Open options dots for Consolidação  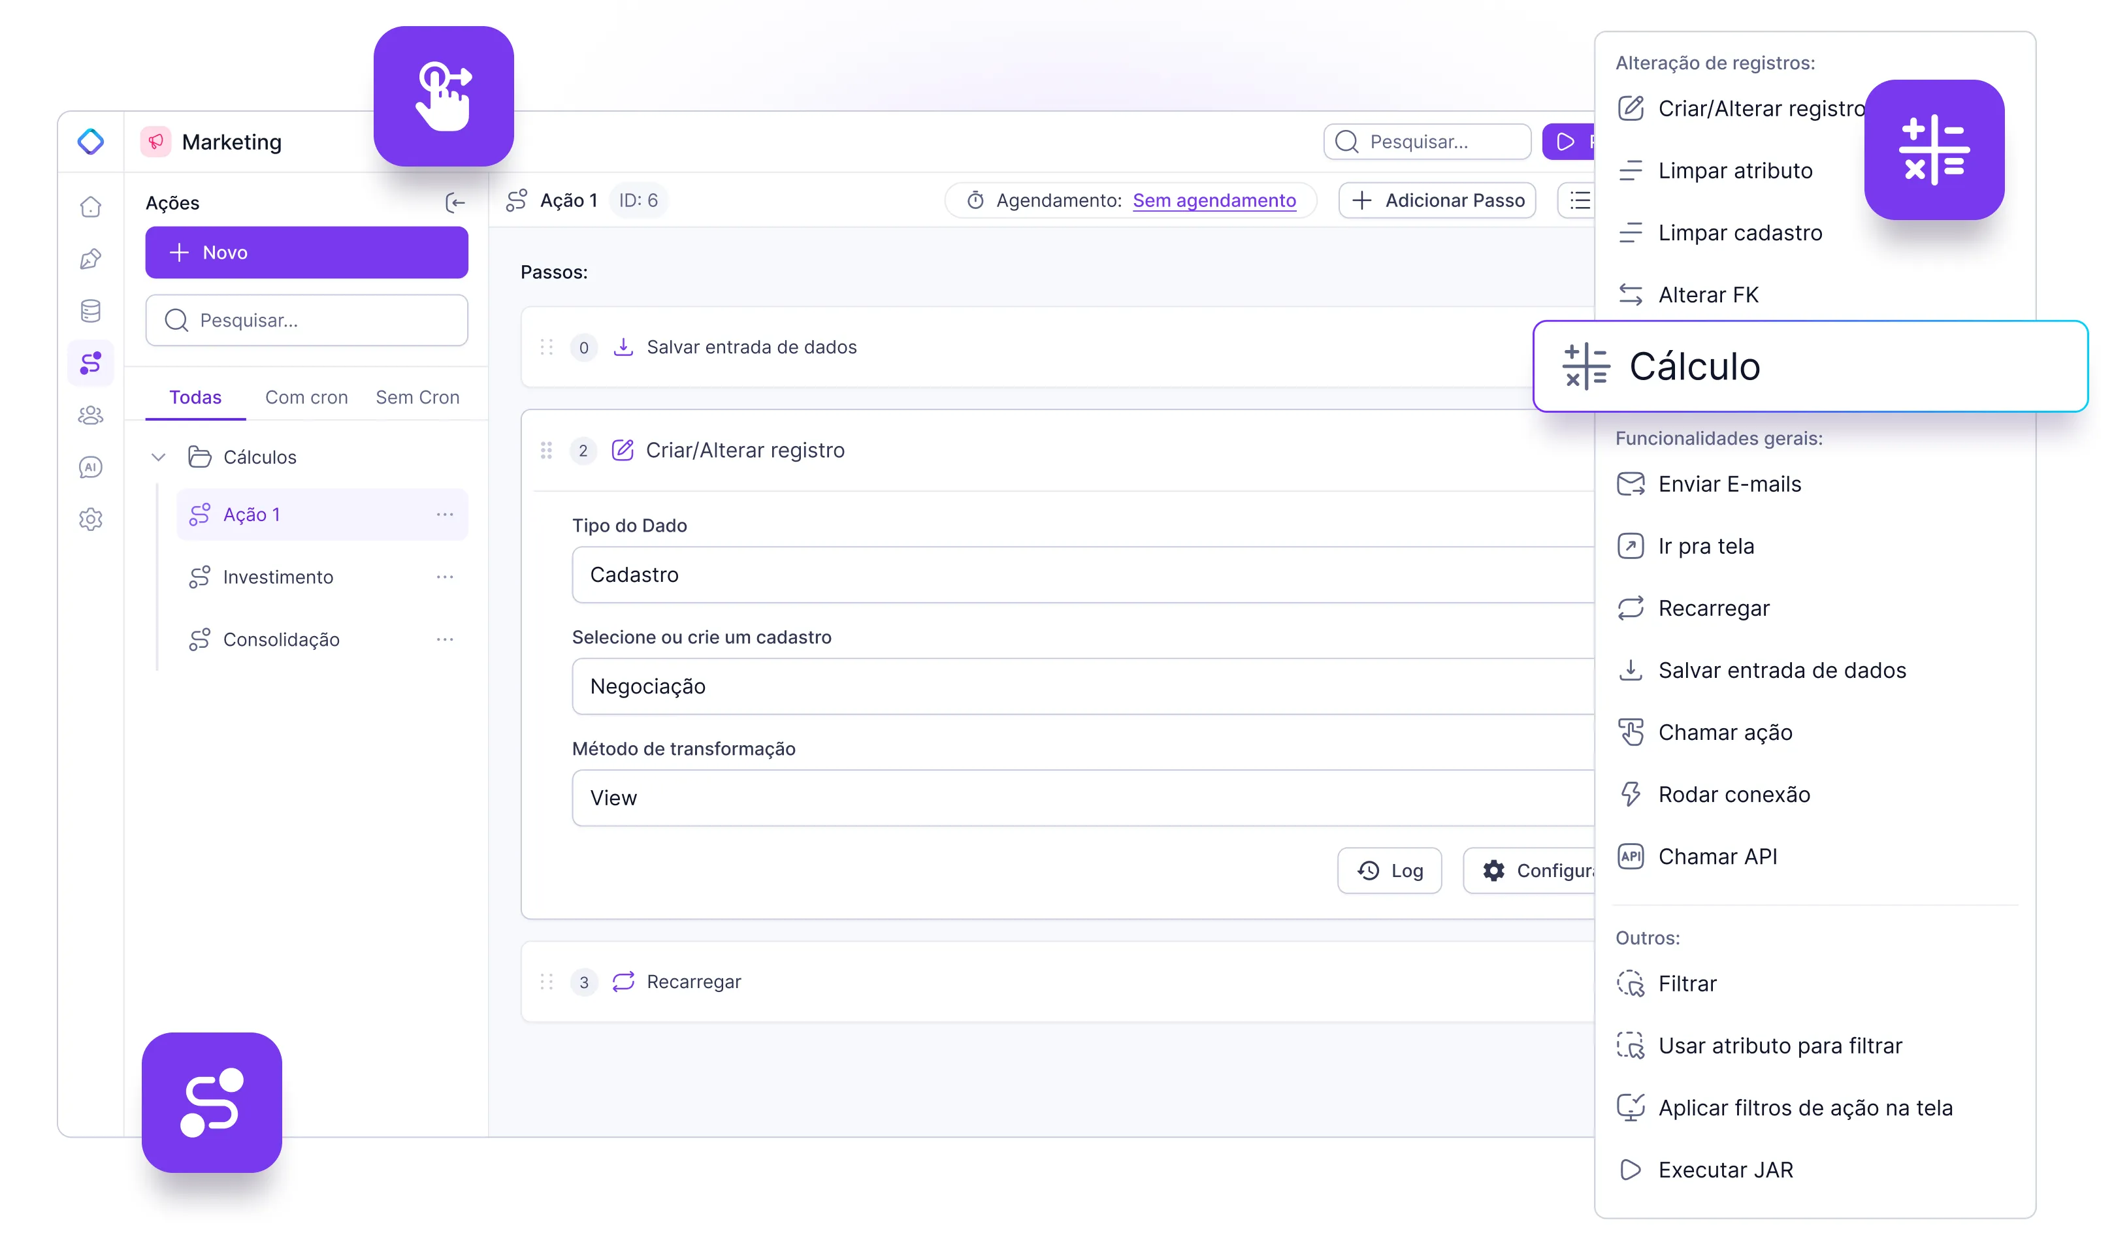click(445, 639)
